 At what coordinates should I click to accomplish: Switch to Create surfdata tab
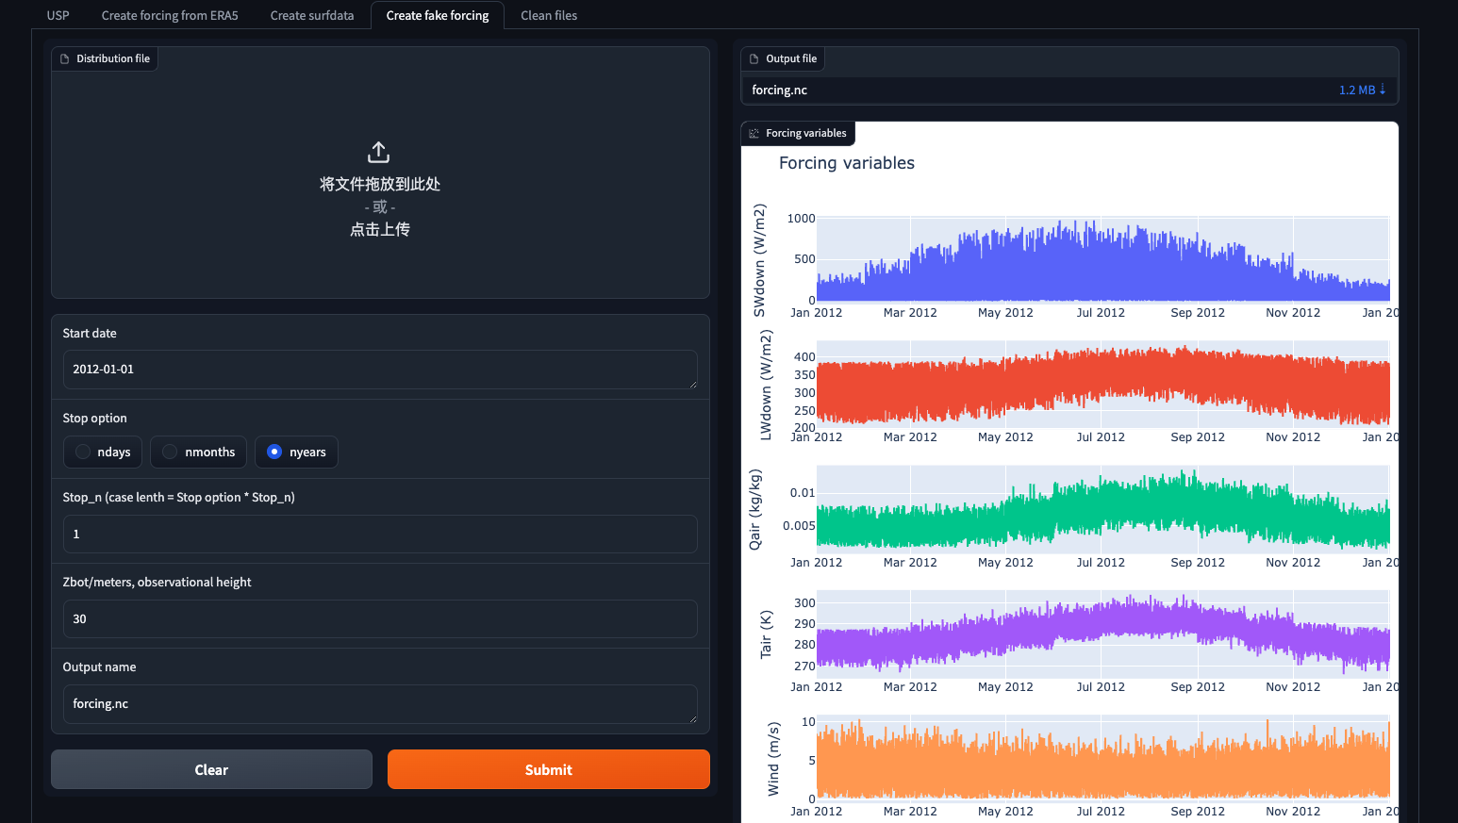pyautogui.click(x=312, y=15)
